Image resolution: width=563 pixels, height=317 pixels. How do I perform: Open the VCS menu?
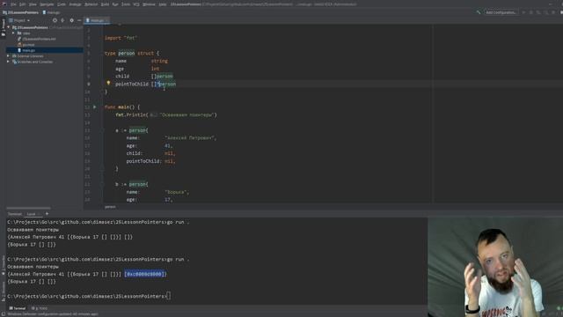[x=136, y=4]
